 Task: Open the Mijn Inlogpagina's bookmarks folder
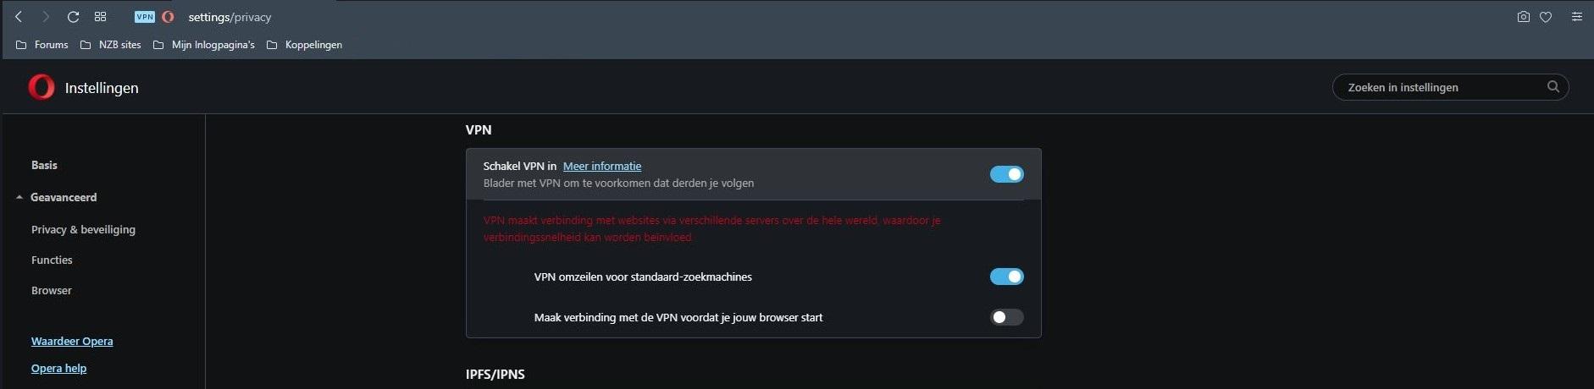(204, 45)
